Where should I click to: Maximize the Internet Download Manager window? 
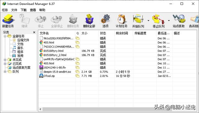(x=182, y=4)
